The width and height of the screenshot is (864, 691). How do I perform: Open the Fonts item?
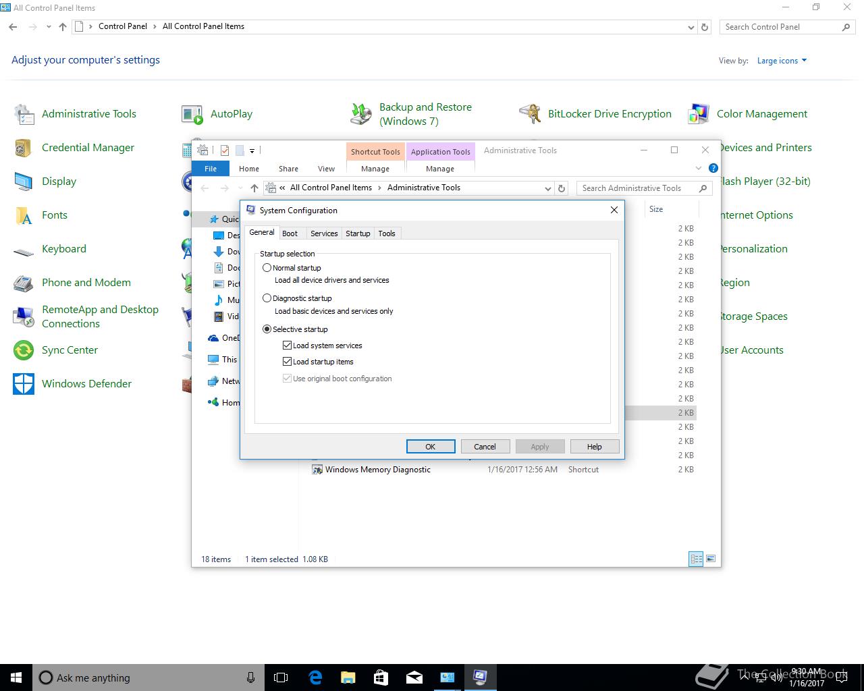pos(40,215)
